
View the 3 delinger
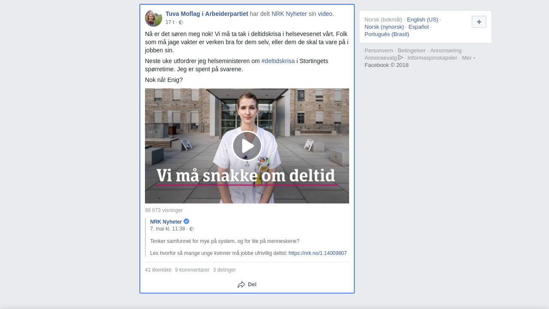point(224,270)
